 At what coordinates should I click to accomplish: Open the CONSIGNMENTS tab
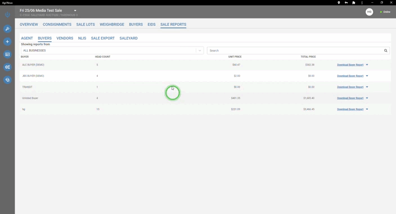[x=57, y=25]
